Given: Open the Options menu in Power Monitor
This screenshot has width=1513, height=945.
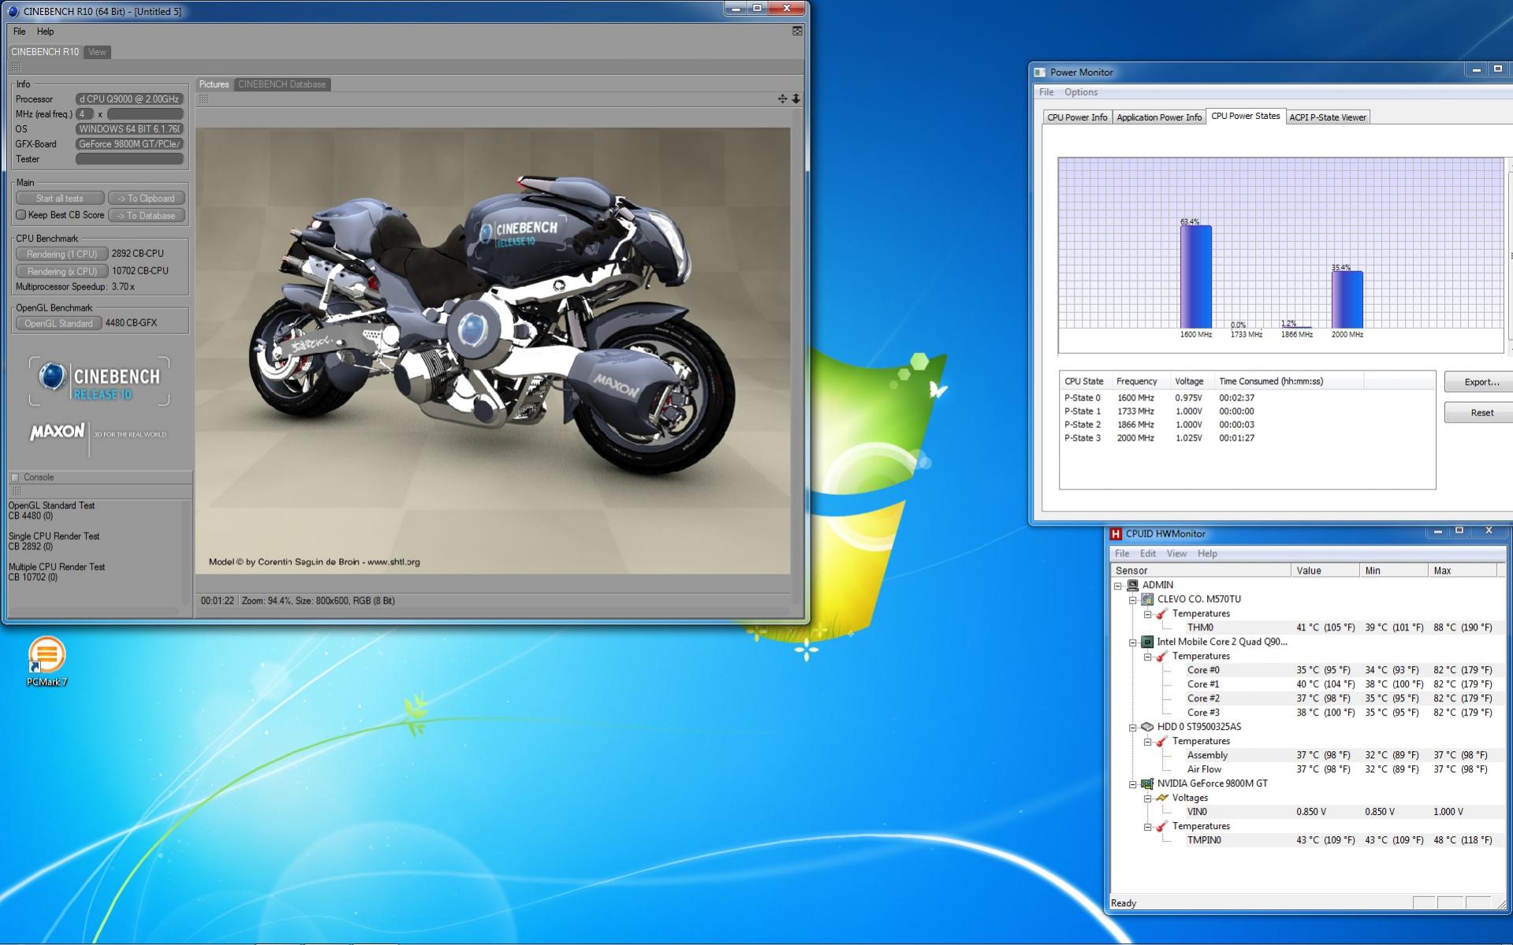Looking at the screenshot, I should click(x=1081, y=92).
